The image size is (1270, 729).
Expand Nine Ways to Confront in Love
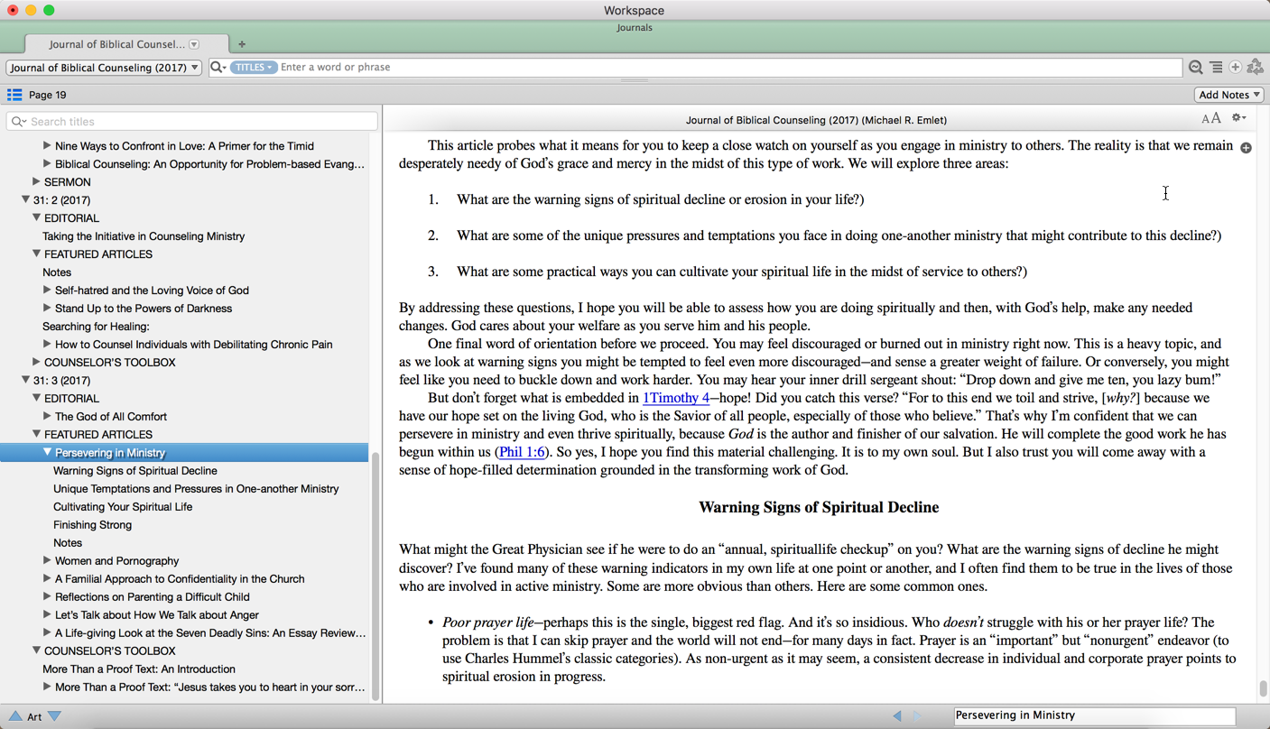tap(47, 146)
